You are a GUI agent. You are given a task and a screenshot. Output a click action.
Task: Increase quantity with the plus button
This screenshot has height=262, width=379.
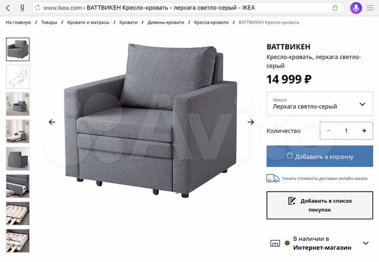coord(364,131)
